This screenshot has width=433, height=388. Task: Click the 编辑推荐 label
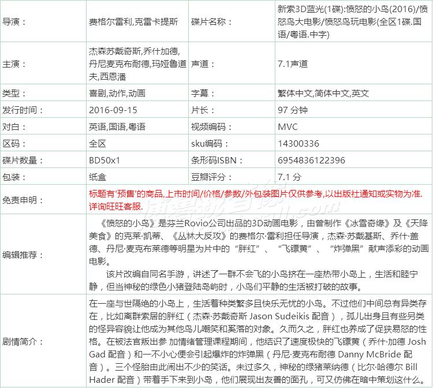click(23, 255)
